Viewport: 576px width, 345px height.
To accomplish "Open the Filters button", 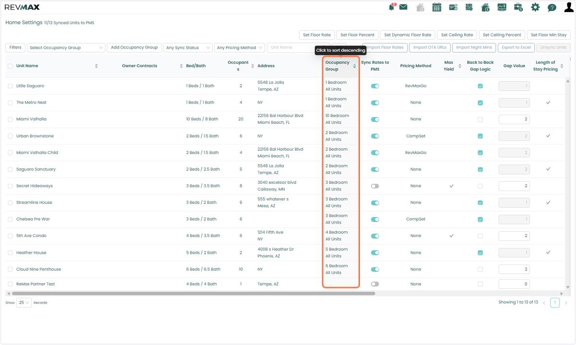I will pyautogui.click(x=15, y=48).
